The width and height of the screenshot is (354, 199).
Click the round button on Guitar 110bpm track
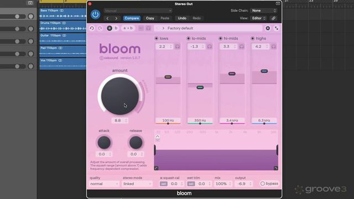coord(31,41)
